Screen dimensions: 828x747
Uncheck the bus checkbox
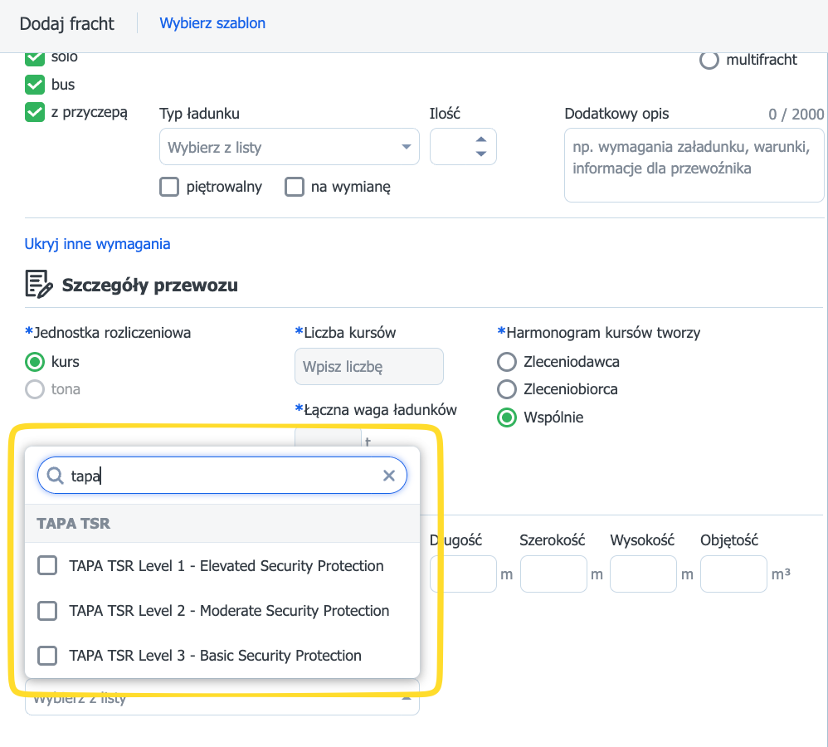(35, 85)
